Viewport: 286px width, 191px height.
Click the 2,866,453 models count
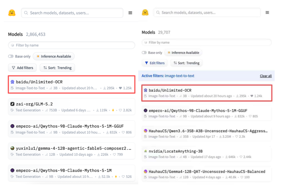point(36,34)
